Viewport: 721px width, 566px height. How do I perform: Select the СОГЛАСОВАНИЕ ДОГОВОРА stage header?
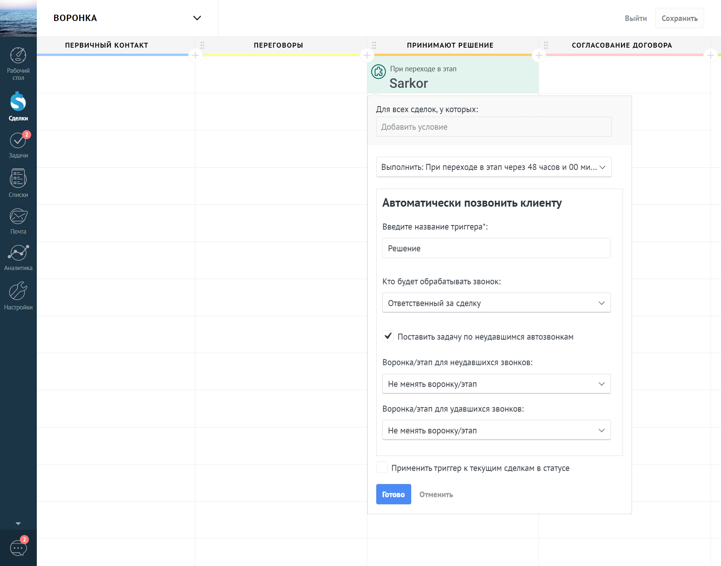tap(621, 45)
